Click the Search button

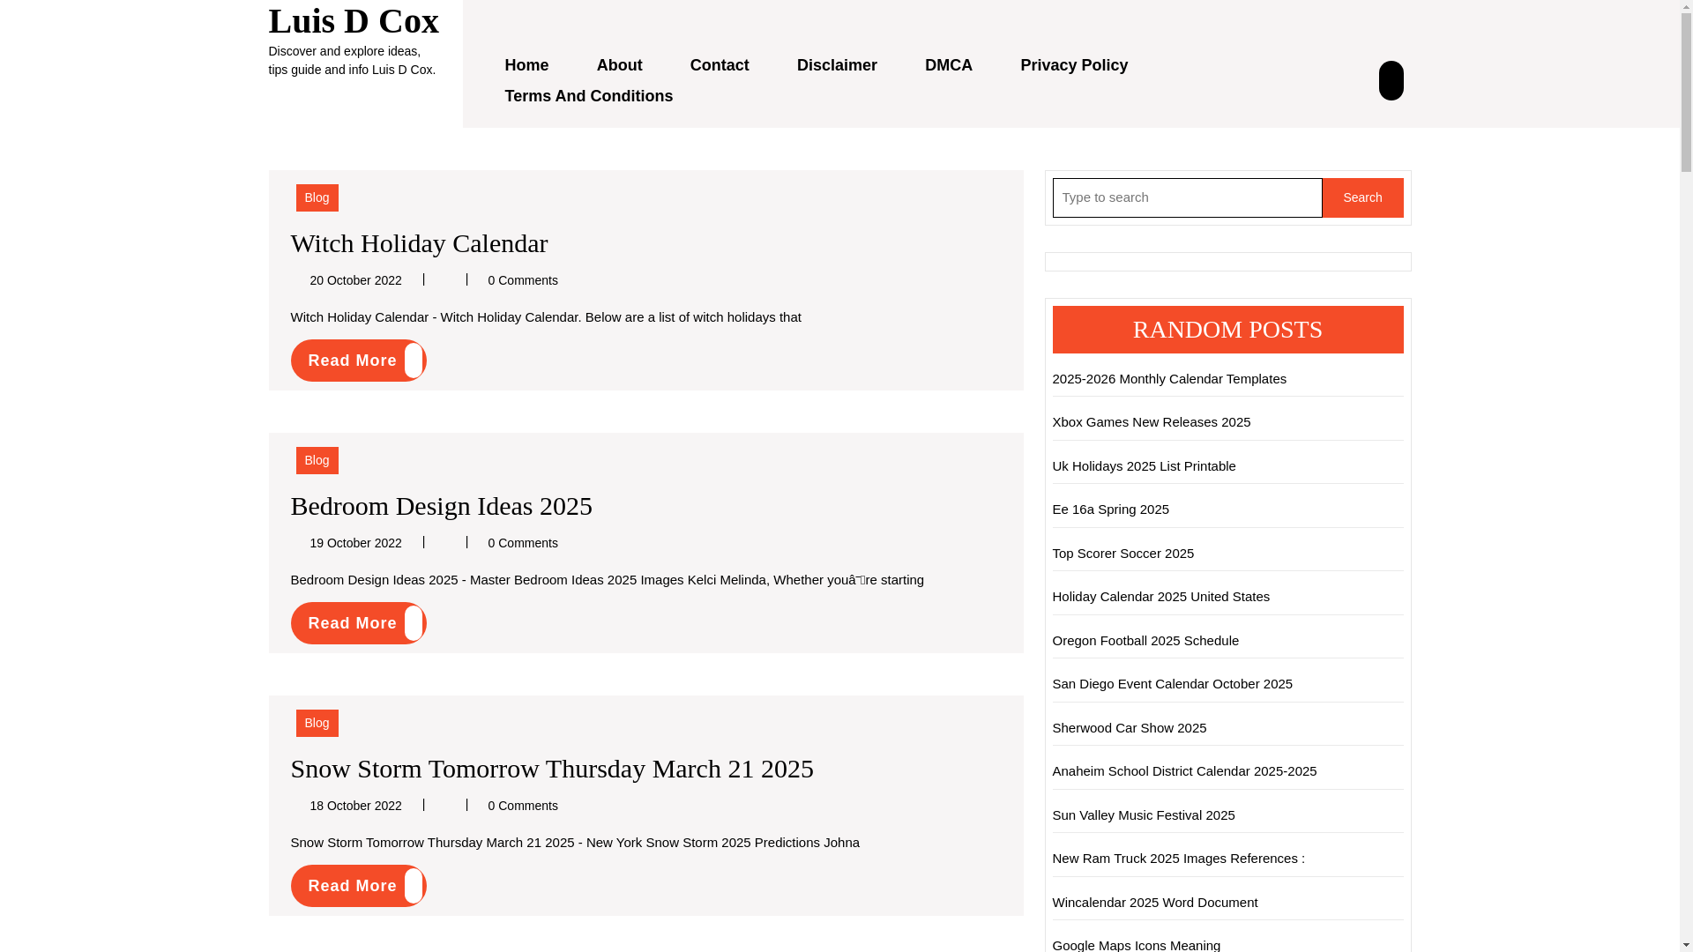[1362, 197]
